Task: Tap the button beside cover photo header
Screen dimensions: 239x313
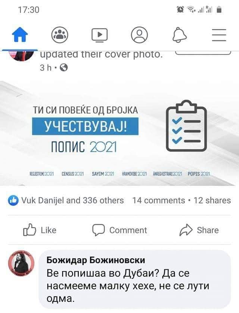Action: tap(203, 52)
